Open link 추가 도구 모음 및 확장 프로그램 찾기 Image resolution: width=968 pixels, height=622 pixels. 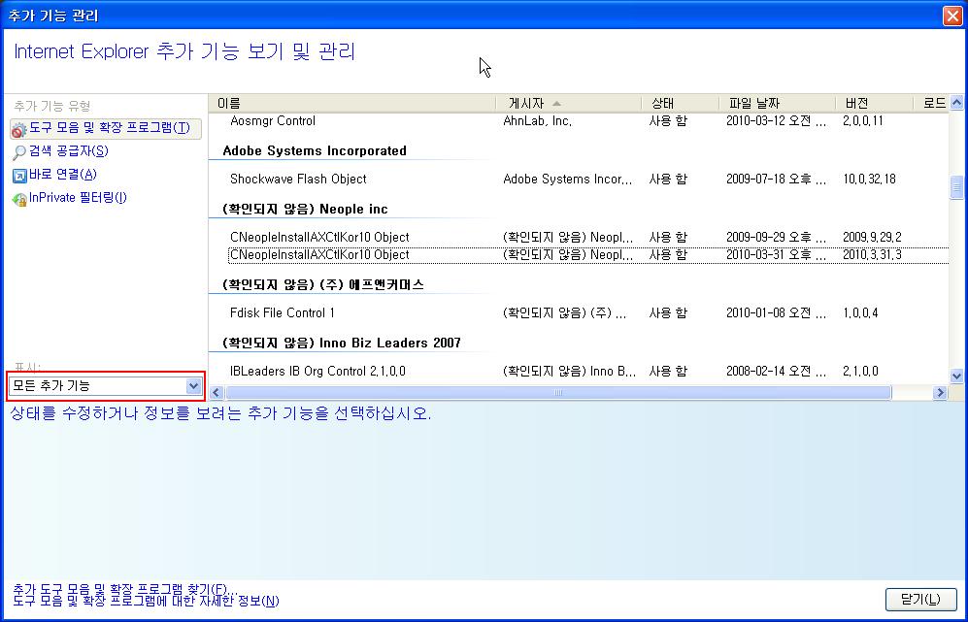[122, 590]
